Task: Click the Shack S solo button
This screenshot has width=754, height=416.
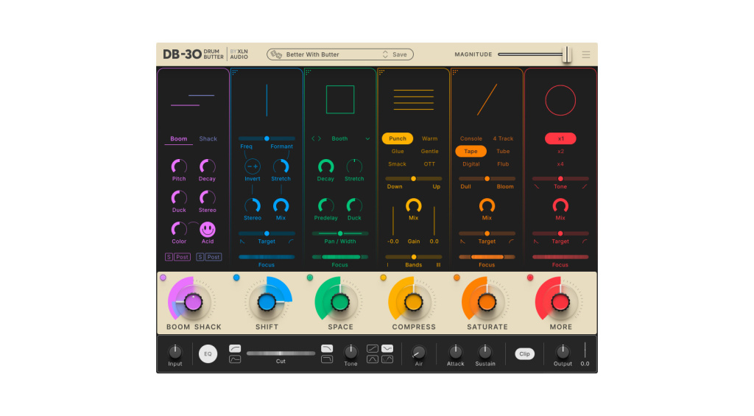Action: tap(200, 257)
